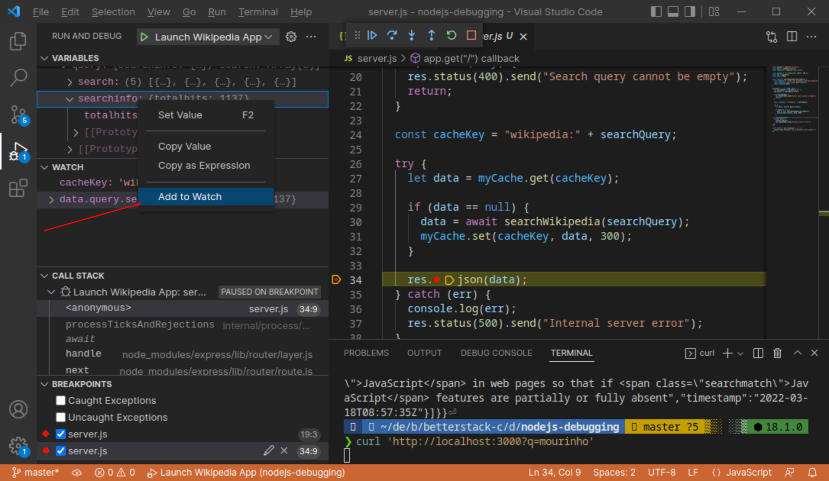The width and height of the screenshot is (829, 481).
Task: Switch to the DEBUG CONSOLE tab
Action: (x=496, y=353)
